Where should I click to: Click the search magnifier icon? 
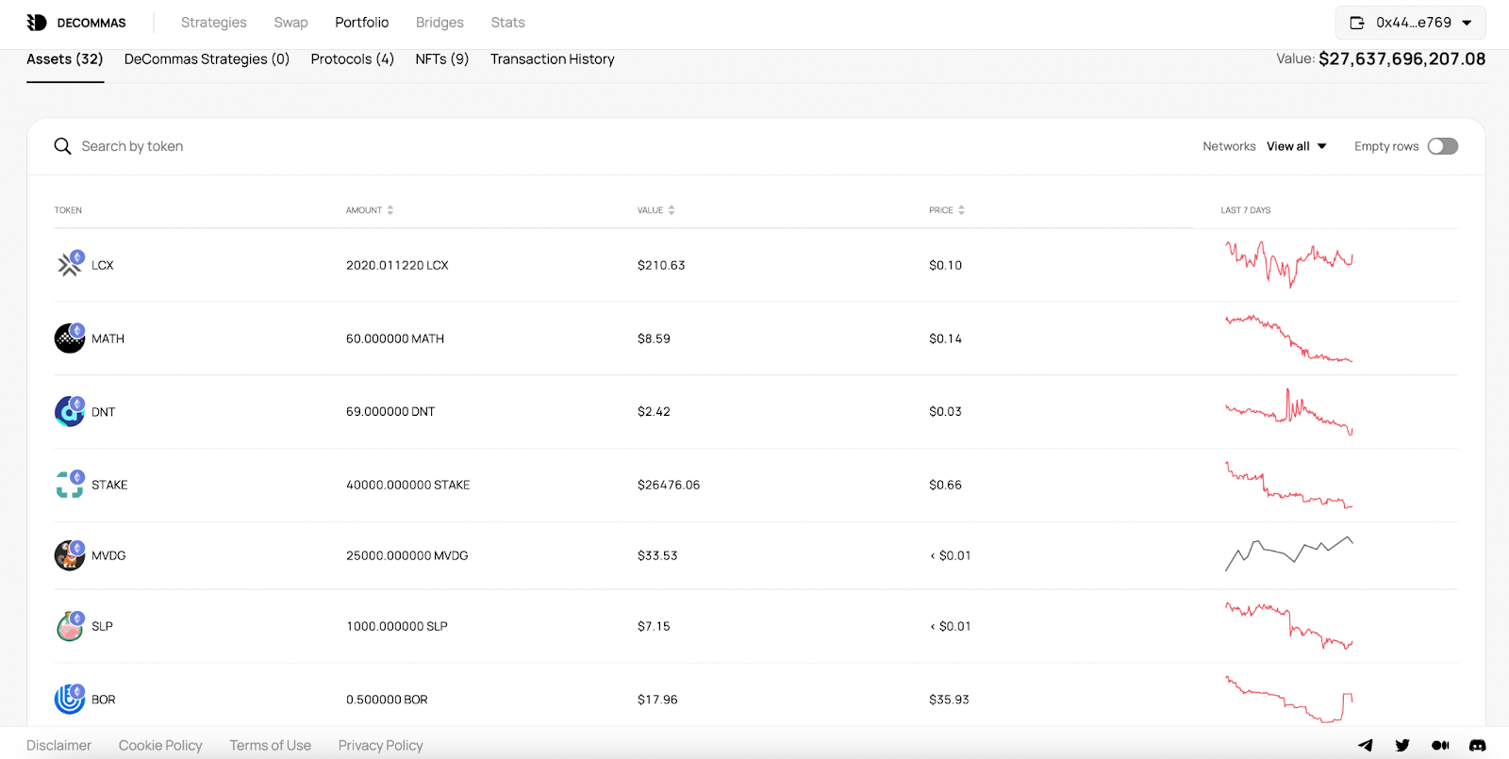(62, 146)
